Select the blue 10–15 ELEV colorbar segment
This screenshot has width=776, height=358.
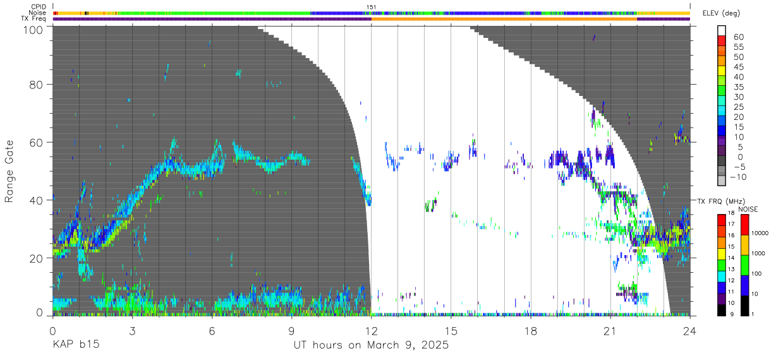click(x=722, y=131)
